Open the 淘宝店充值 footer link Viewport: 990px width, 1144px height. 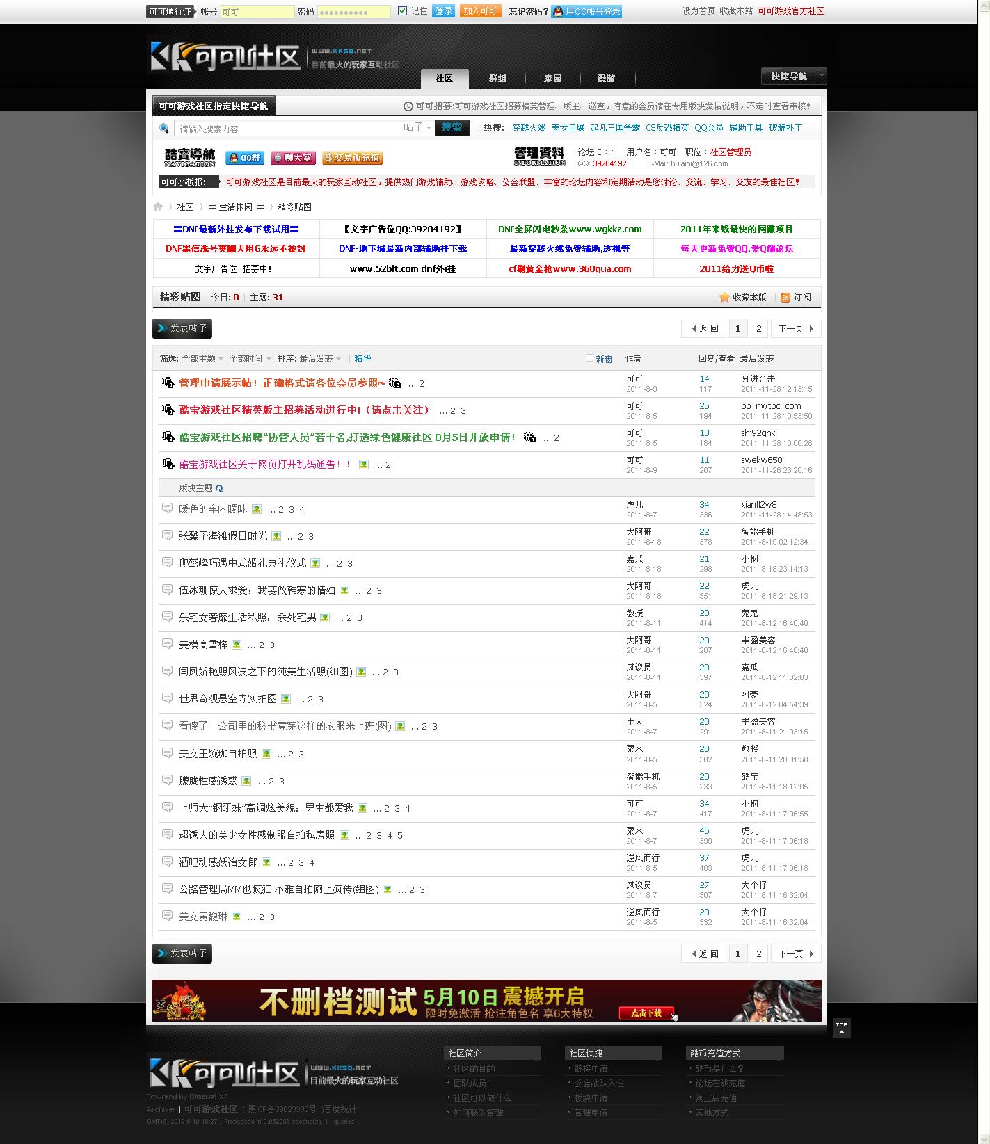(716, 1097)
